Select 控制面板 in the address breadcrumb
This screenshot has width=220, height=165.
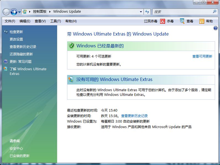pyautogui.click(x=40, y=12)
